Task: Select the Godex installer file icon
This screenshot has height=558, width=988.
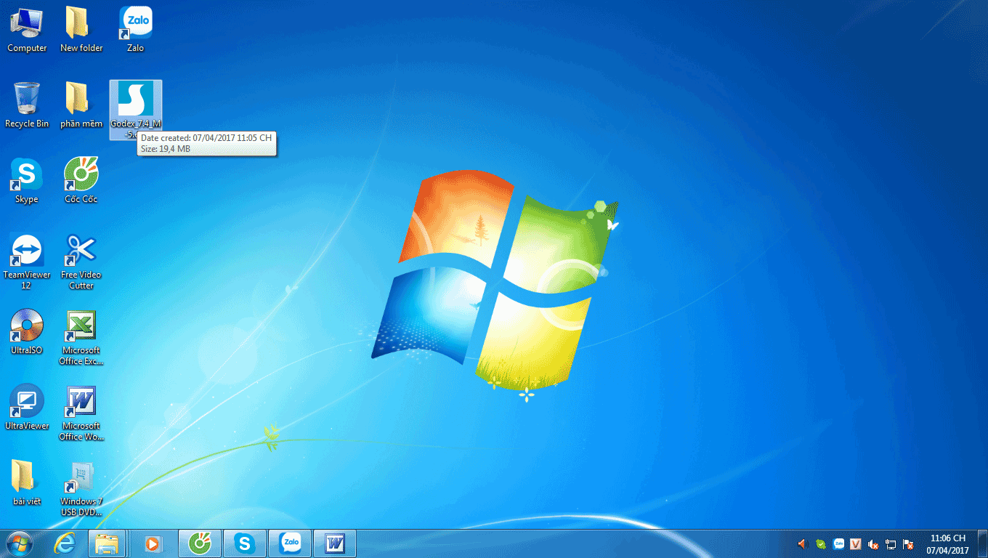Action: tap(135, 110)
